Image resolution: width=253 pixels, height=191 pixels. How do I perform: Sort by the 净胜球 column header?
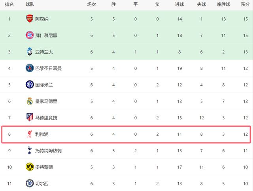pyautogui.click(x=224, y=4)
